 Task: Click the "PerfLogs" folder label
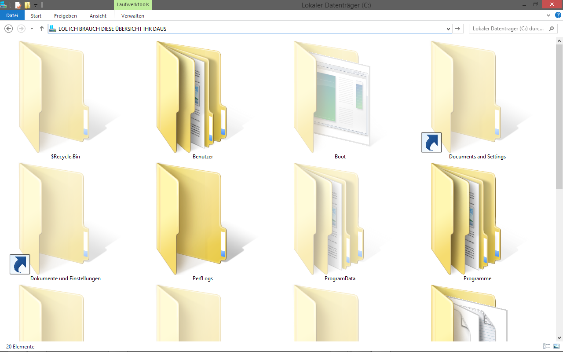tap(203, 279)
